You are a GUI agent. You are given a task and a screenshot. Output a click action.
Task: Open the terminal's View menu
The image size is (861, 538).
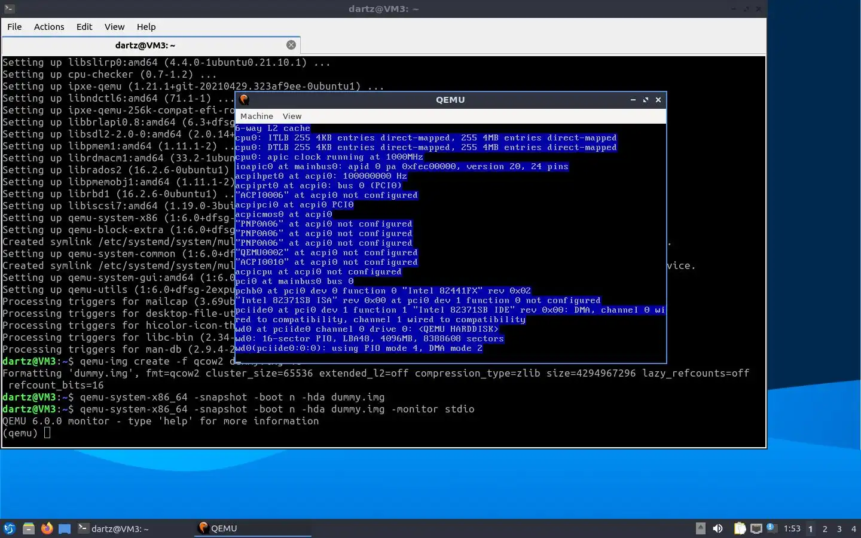click(114, 27)
